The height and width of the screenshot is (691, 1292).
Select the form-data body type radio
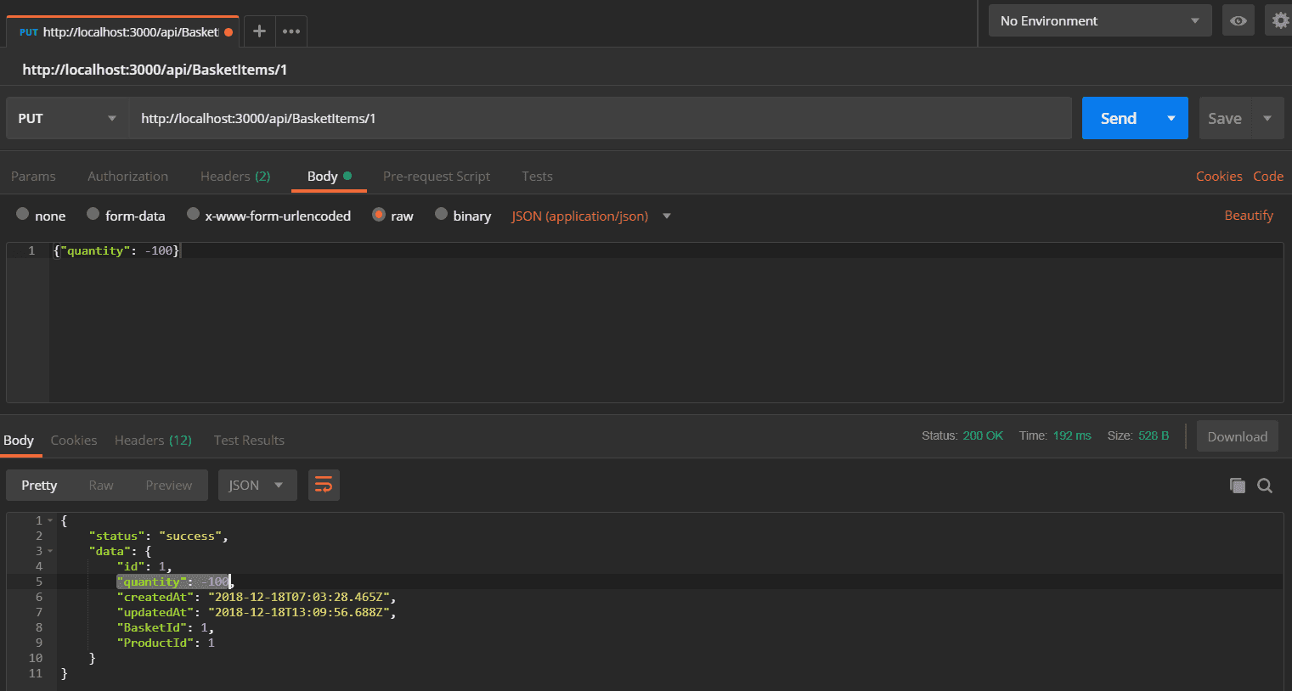[x=93, y=214]
